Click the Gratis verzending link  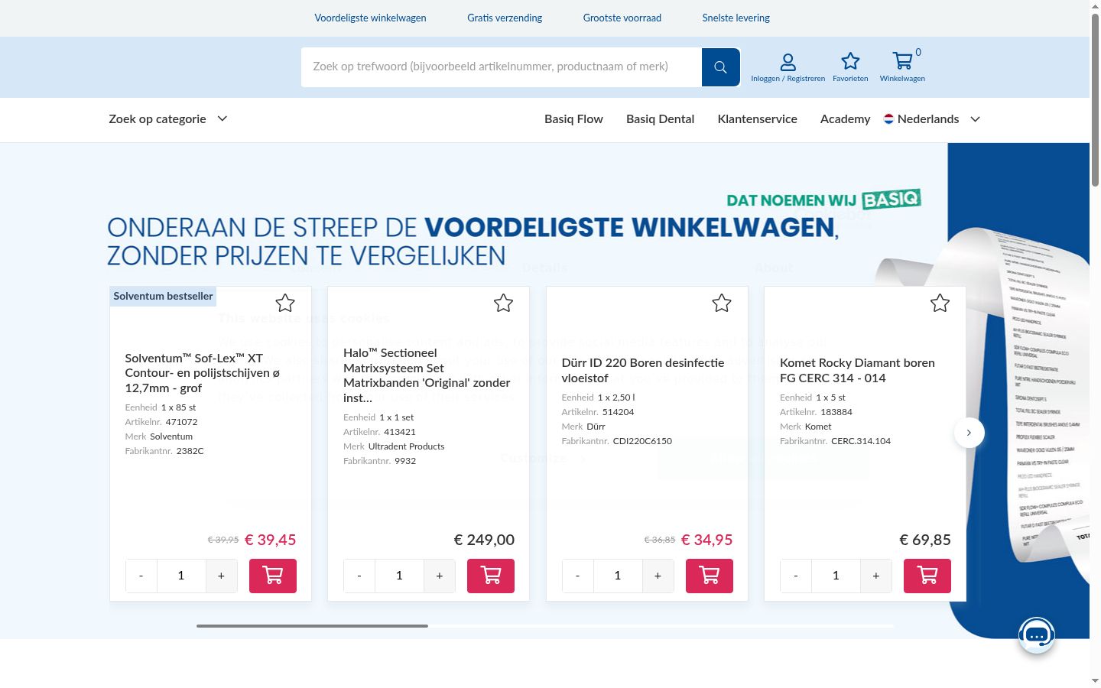click(x=505, y=18)
